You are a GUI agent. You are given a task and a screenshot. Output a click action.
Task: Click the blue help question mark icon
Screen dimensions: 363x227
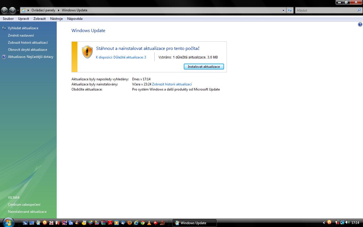click(x=360, y=25)
